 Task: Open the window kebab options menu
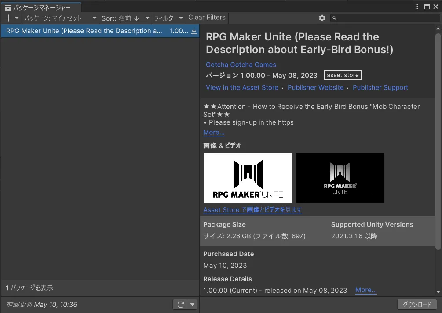(x=418, y=7)
